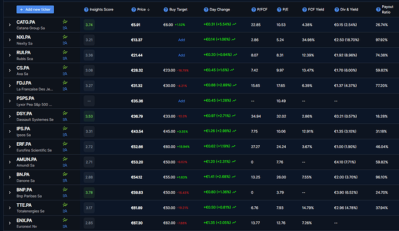Click the 3.74 insights score badge
Image resolution: width=399 pixels, height=231 pixels.
click(x=89, y=25)
